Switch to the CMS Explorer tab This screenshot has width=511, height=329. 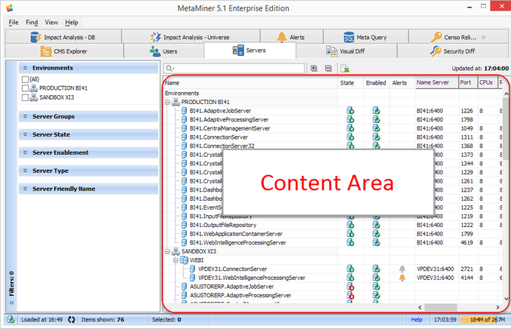pyautogui.click(x=65, y=51)
